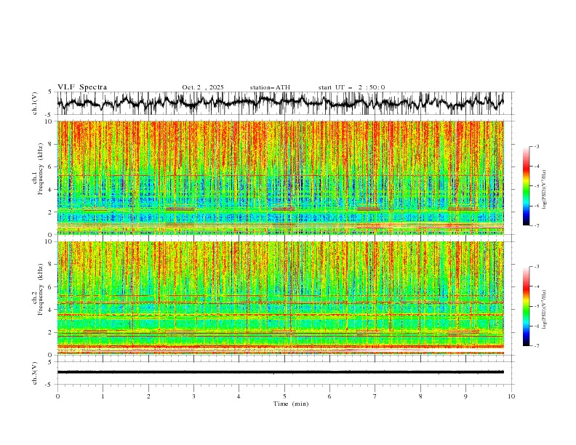Image resolution: width=576 pixels, height=445 pixels.
Task: Click the ch.1 color bar 'log(PSD)(V²/Hz)' label
Action: (544, 190)
